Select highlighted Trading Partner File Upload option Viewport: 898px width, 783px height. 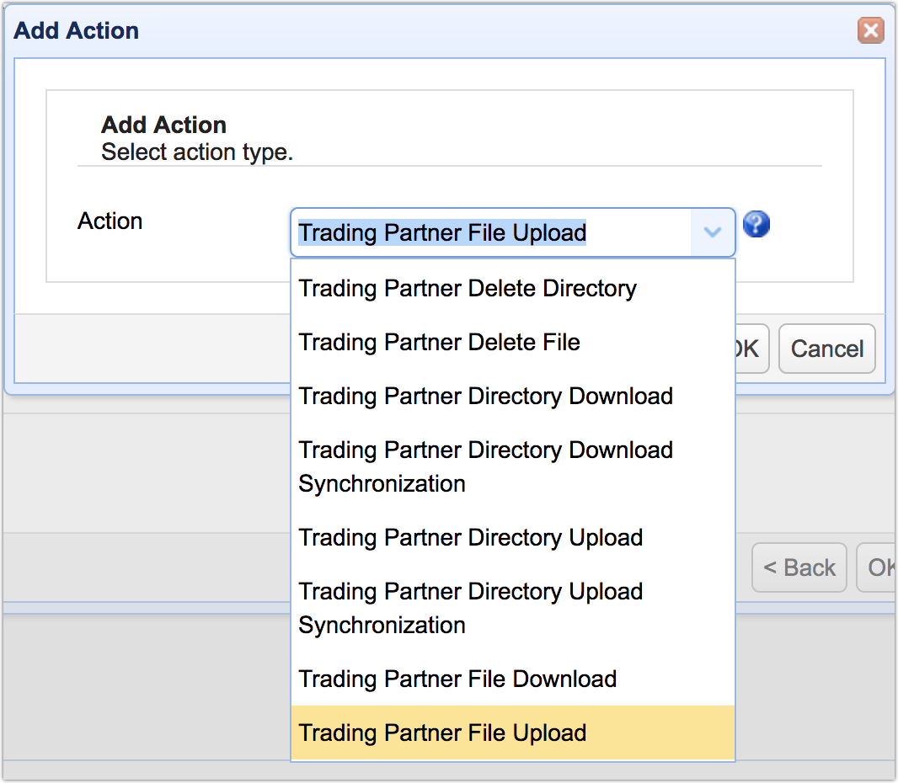[x=513, y=732]
